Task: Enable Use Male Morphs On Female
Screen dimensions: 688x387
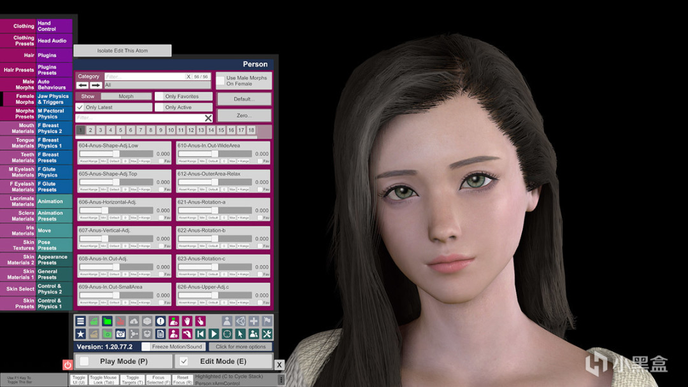Action: coord(220,81)
